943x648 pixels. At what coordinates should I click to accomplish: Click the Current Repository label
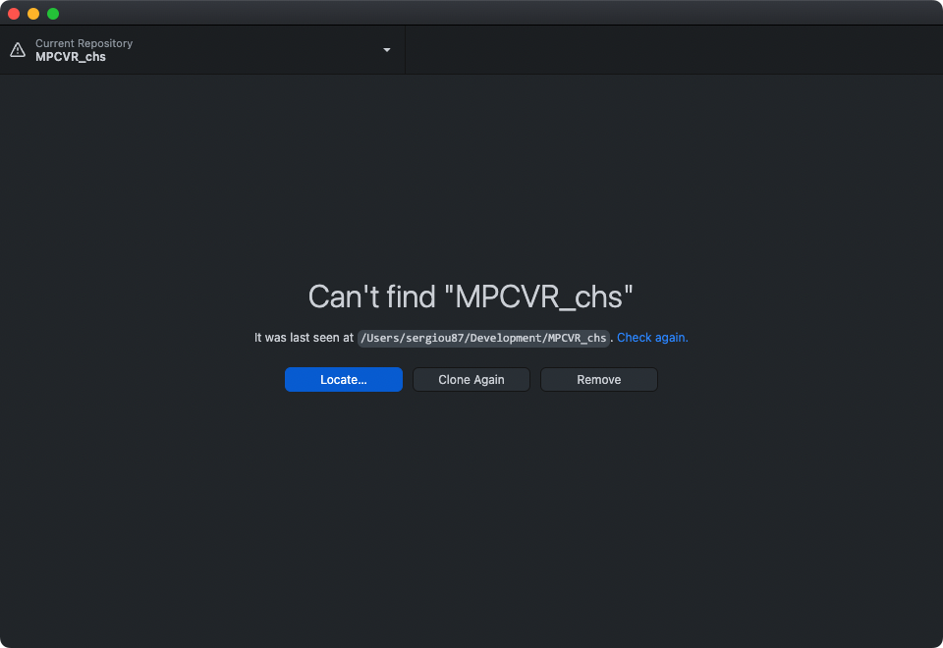(x=83, y=43)
